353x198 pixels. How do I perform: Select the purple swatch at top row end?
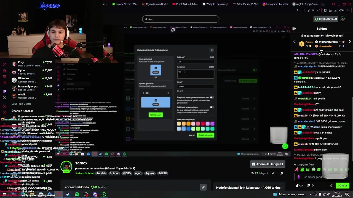tap(212, 124)
